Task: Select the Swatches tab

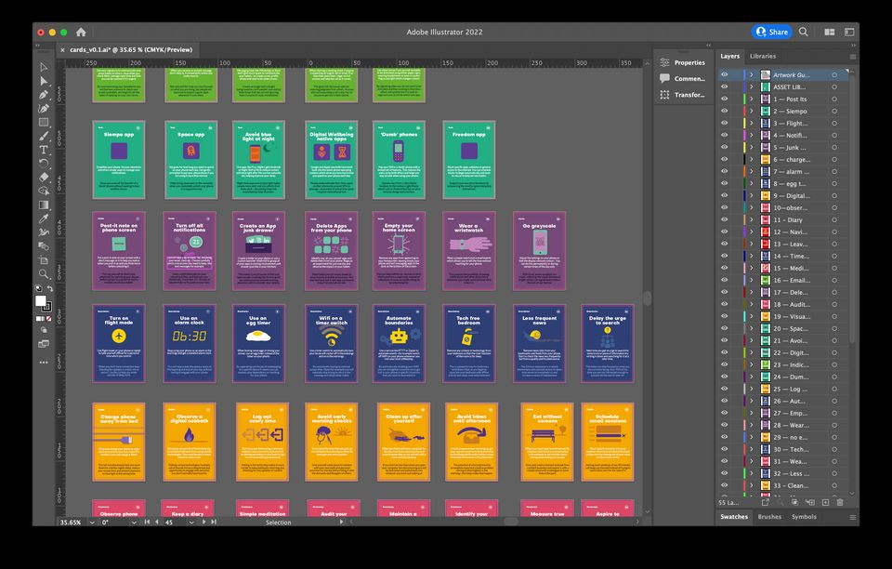Action: 734,517
